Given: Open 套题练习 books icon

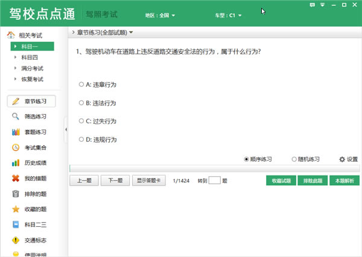Looking at the screenshot, I should [16, 132].
